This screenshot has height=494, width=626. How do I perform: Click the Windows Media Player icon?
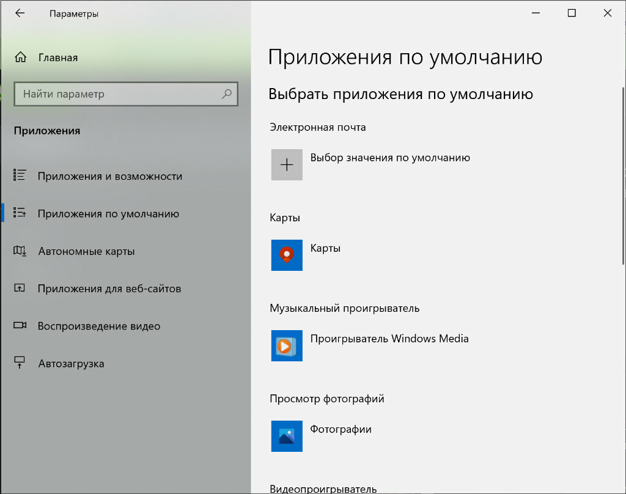tap(287, 346)
